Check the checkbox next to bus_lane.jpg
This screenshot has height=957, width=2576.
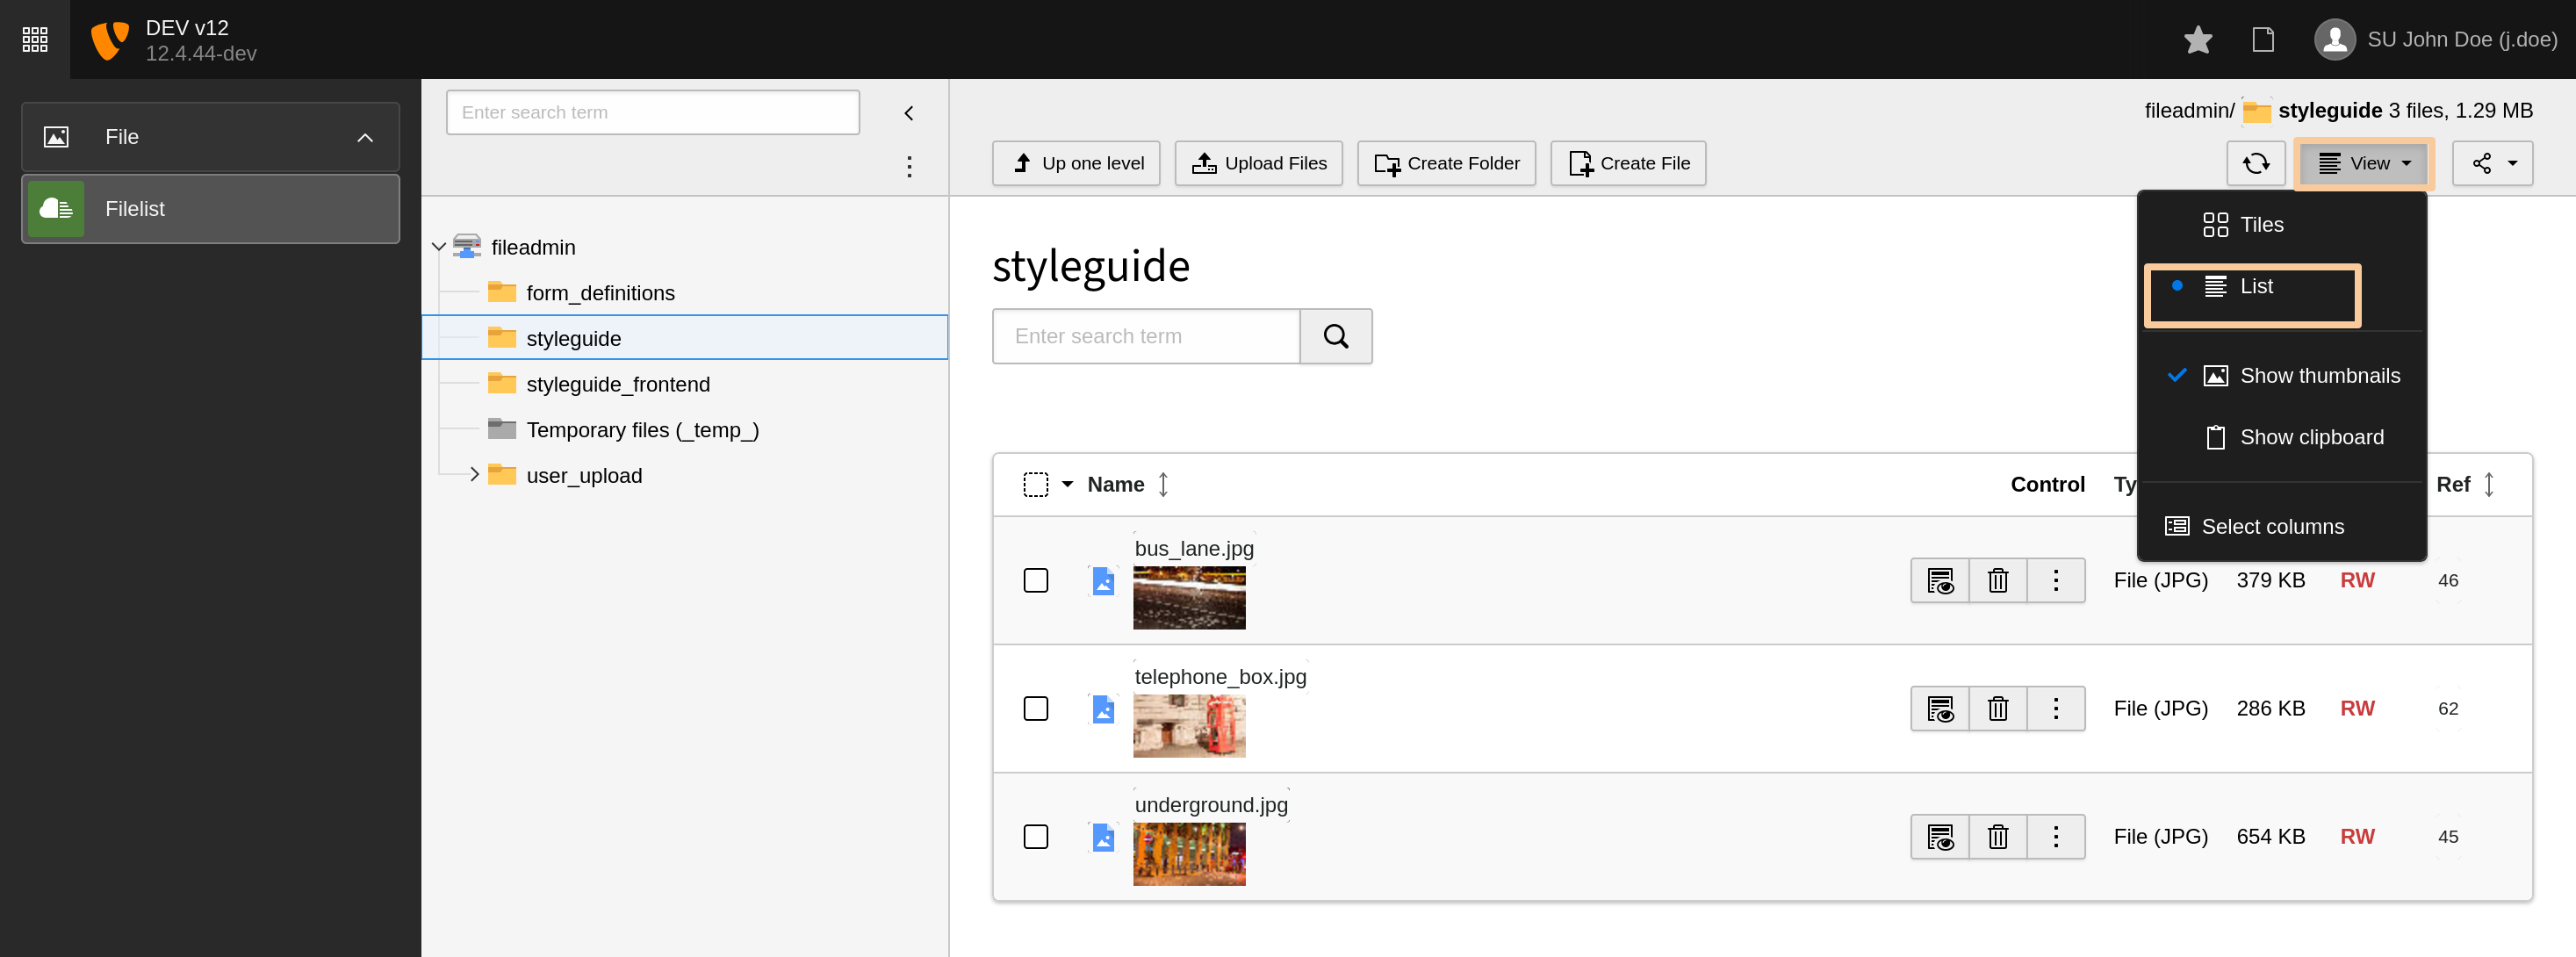click(x=1036, y=580)
